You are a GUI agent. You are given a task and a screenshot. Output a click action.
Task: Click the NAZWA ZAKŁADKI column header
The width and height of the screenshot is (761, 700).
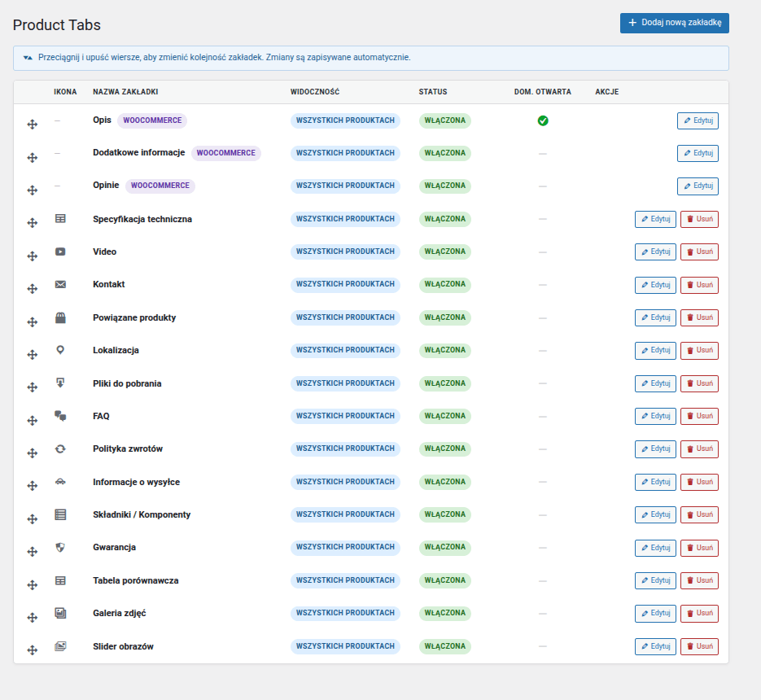[x=125, y=92]
